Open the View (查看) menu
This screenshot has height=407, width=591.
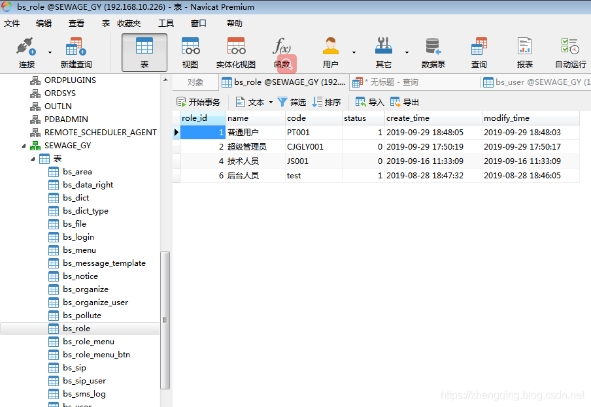pyautogui.click(x=76, y=24)
